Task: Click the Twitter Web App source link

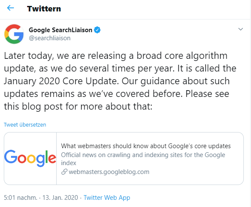Action: (107, 198)
